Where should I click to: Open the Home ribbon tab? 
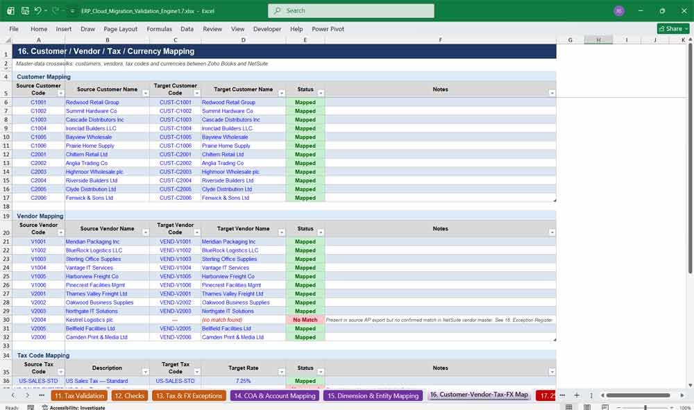[x=39, y=28]
